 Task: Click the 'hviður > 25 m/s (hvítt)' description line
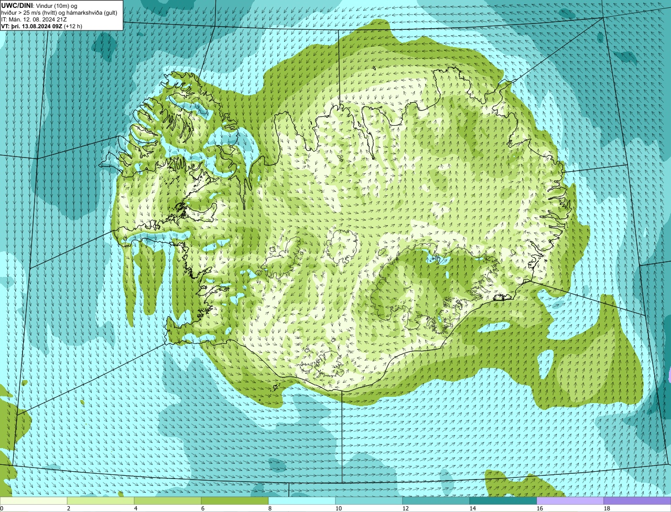(58, 12)
